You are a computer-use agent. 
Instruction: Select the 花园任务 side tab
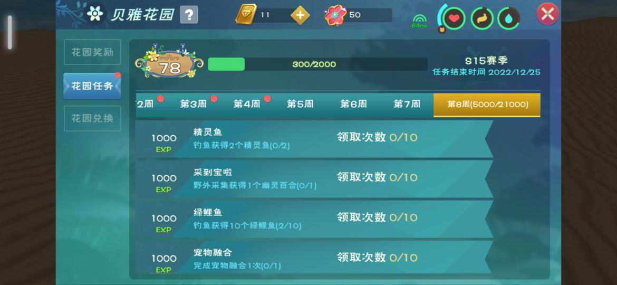[x=92, y=86]
